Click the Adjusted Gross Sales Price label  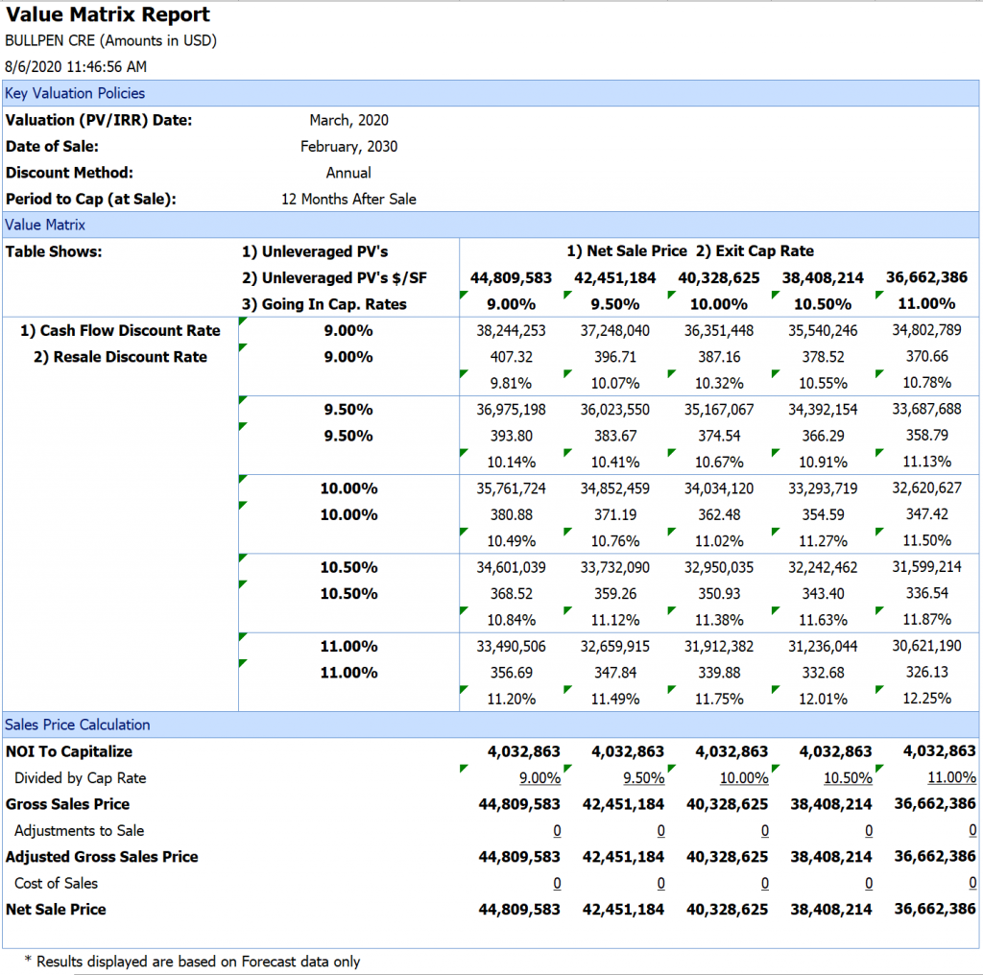pyautogui.click(x=102, y=857)
